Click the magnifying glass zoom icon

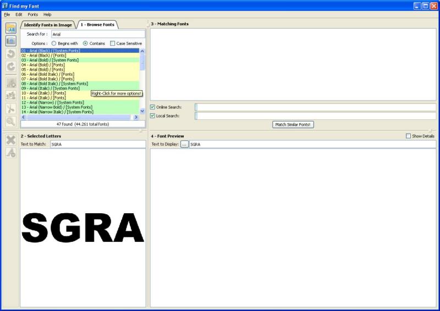11,121
